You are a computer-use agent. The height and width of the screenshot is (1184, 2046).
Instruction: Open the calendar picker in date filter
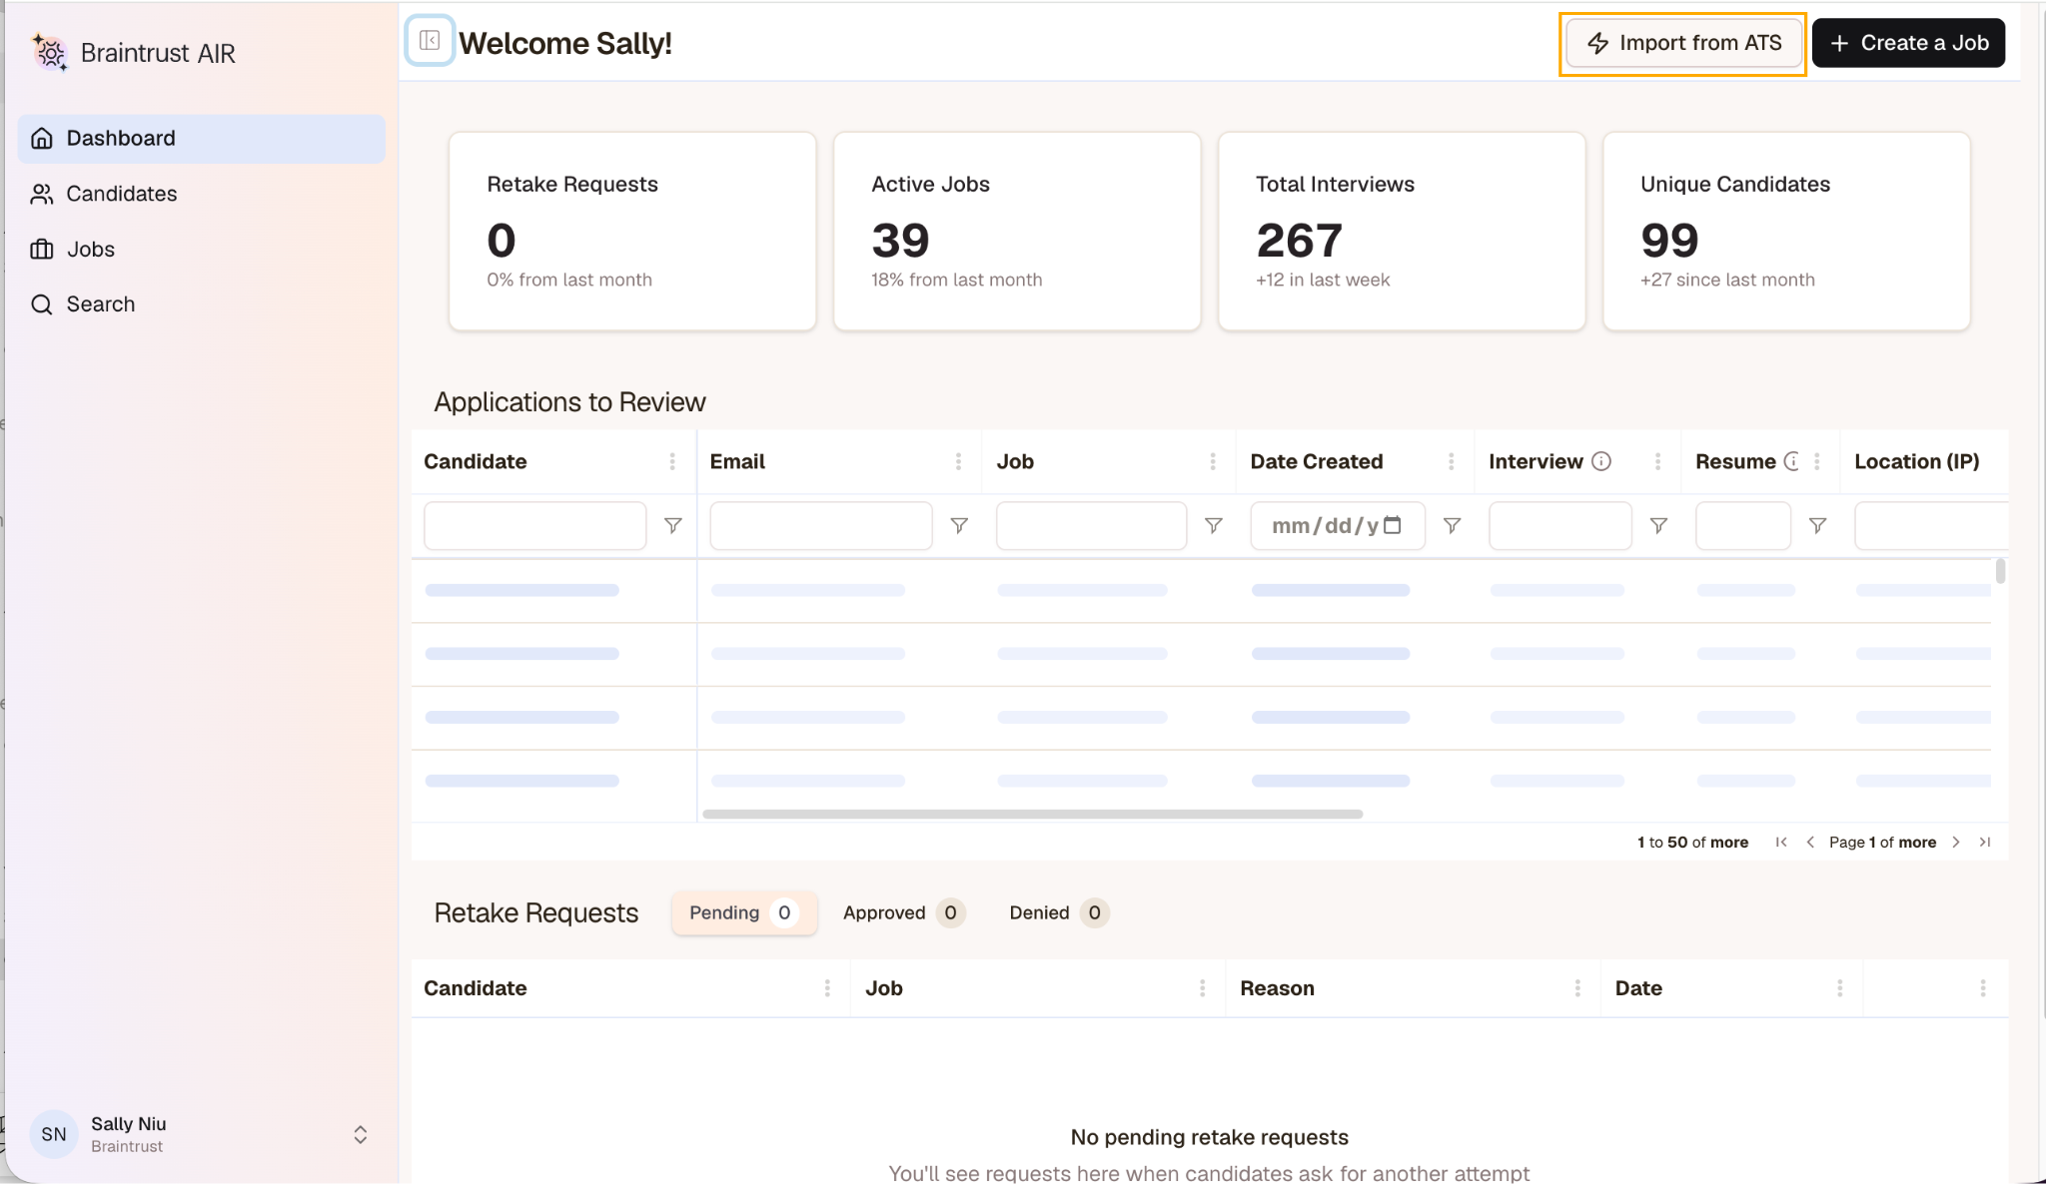[x=1393, y=525]
